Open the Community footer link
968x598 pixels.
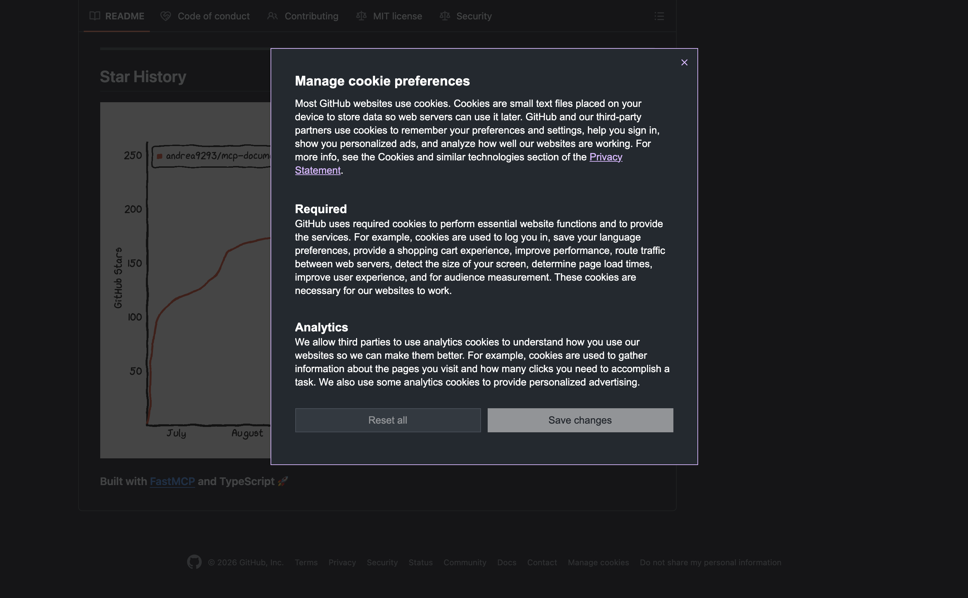(465, 562)
